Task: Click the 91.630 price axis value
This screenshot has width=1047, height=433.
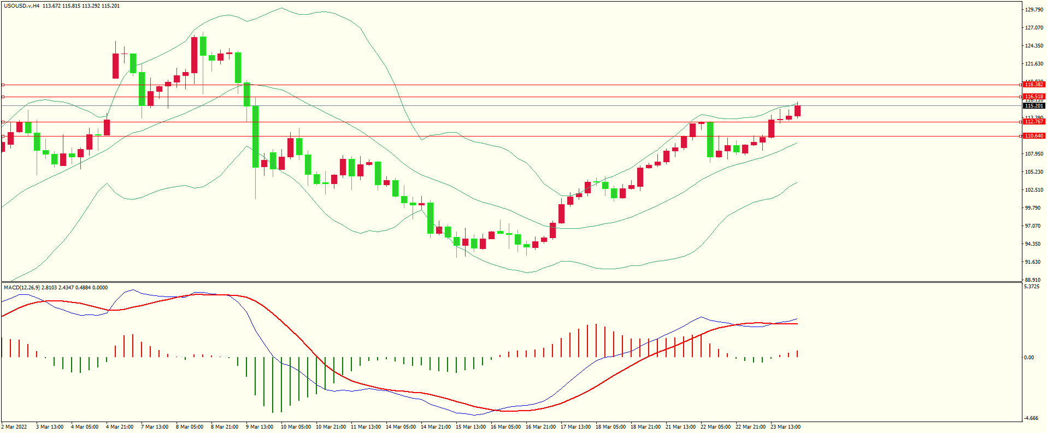Action: point(1033,262)
